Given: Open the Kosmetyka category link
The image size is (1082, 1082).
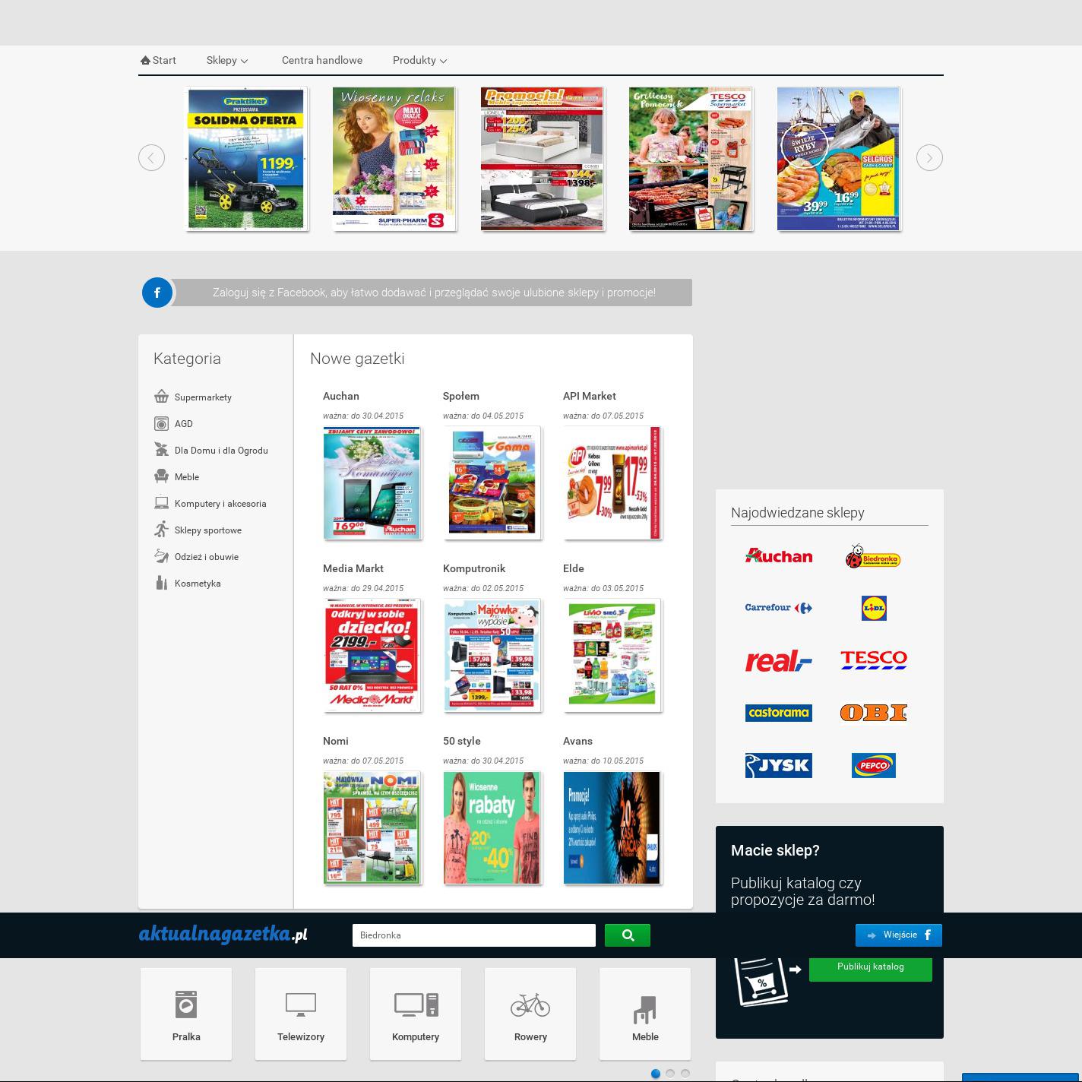Looking at the screenshot, I should click(x=198, y=584).
